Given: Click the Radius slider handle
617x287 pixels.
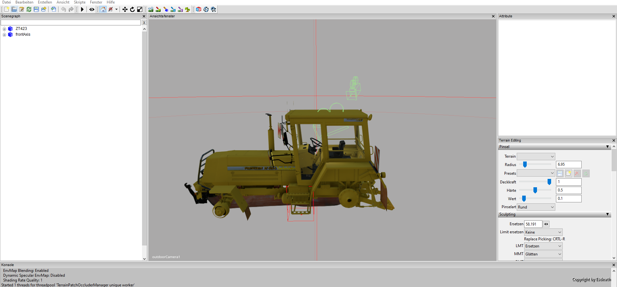Looking at the screenshot, I should point(525,165).
